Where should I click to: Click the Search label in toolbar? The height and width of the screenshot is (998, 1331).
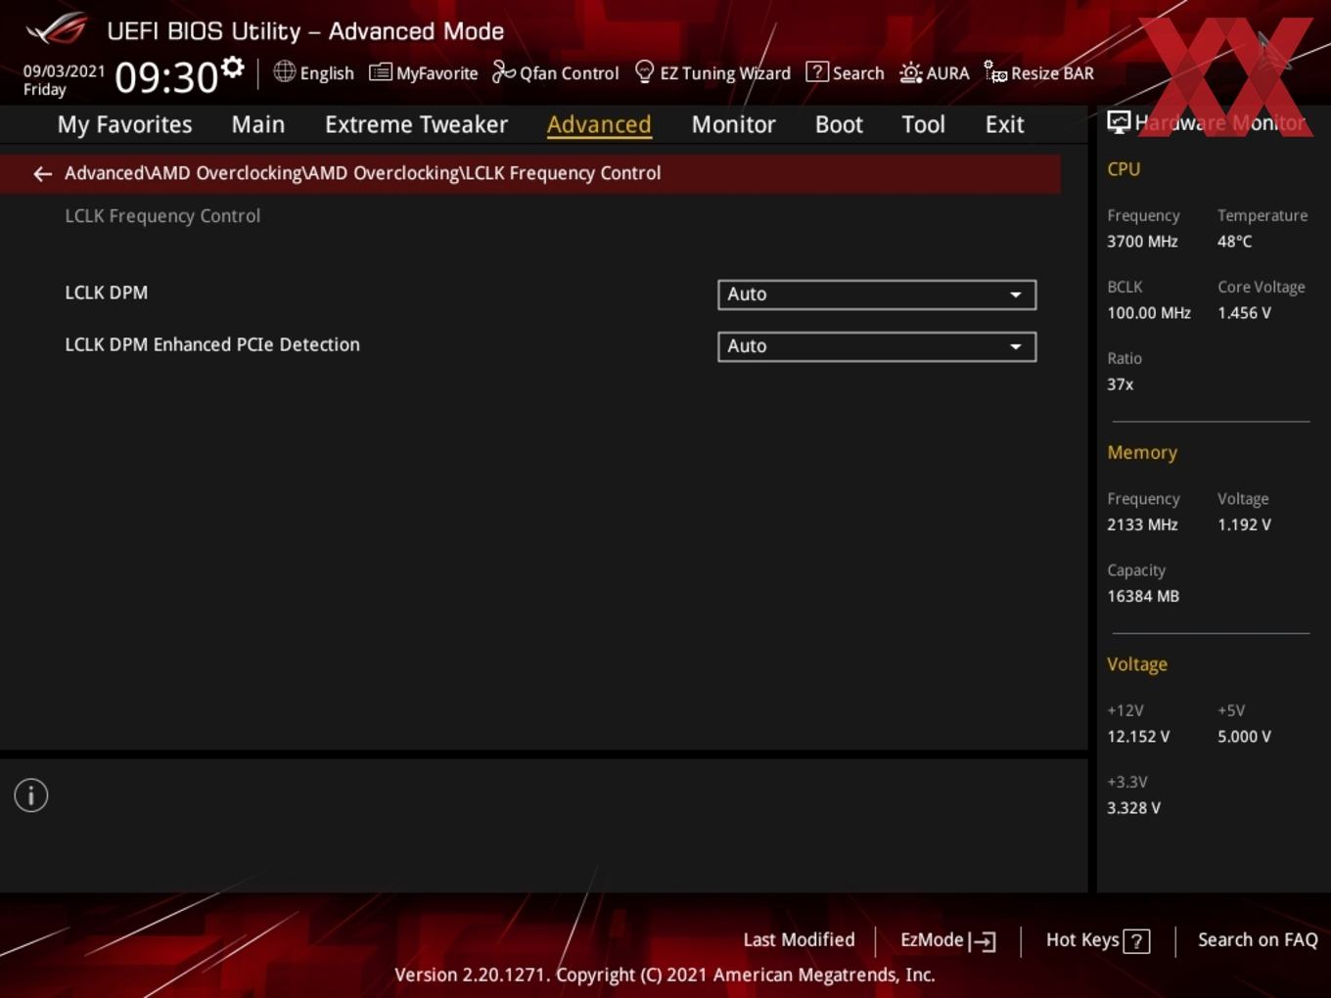click(858, 73)
